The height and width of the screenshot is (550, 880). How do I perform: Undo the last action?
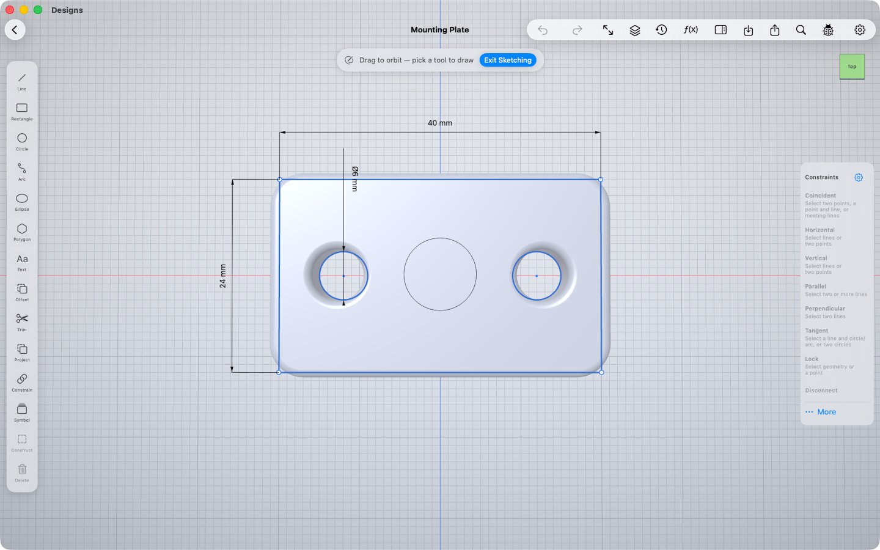[x=543, y=30]
